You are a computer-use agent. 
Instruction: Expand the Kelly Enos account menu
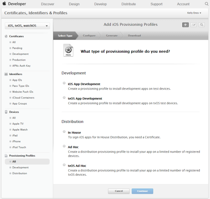194,13
